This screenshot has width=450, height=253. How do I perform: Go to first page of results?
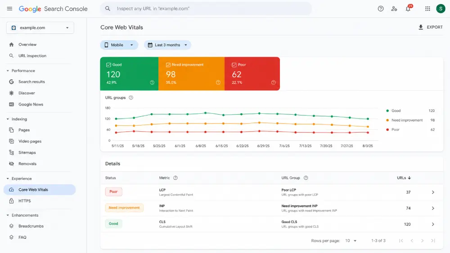[401, 241]
